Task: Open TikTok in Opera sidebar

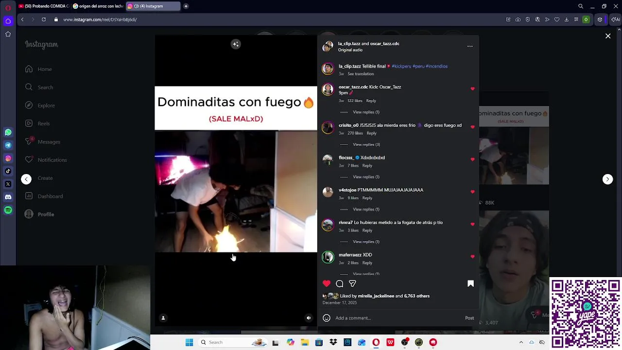Action: [8, 171]
